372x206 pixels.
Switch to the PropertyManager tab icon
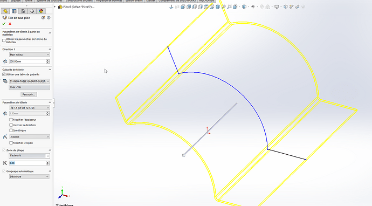tap(15, 11)
